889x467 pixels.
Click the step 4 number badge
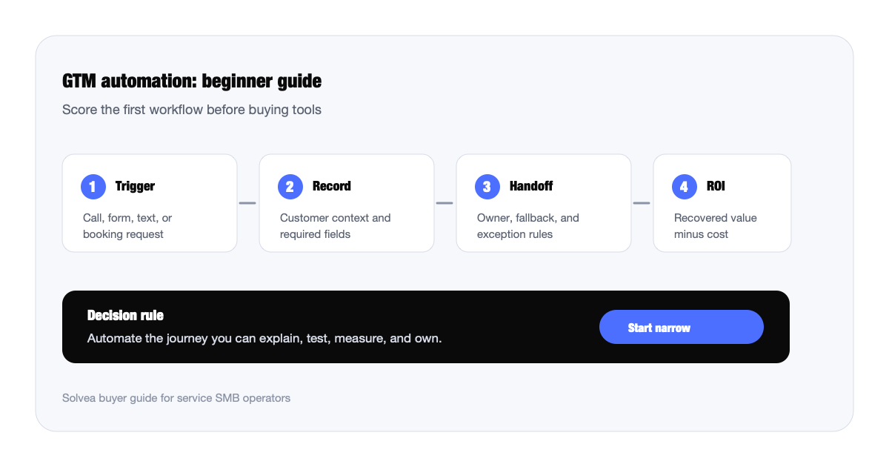point(684,187)
